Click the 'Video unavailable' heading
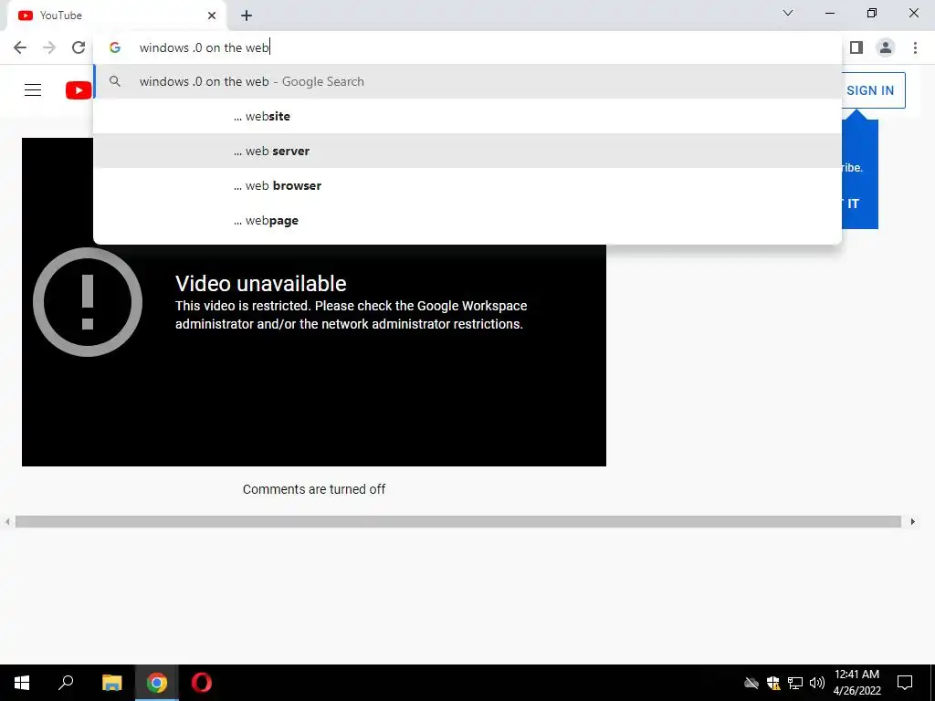The width and height of the screenshot is (935, 701). (x=260, y=284)
